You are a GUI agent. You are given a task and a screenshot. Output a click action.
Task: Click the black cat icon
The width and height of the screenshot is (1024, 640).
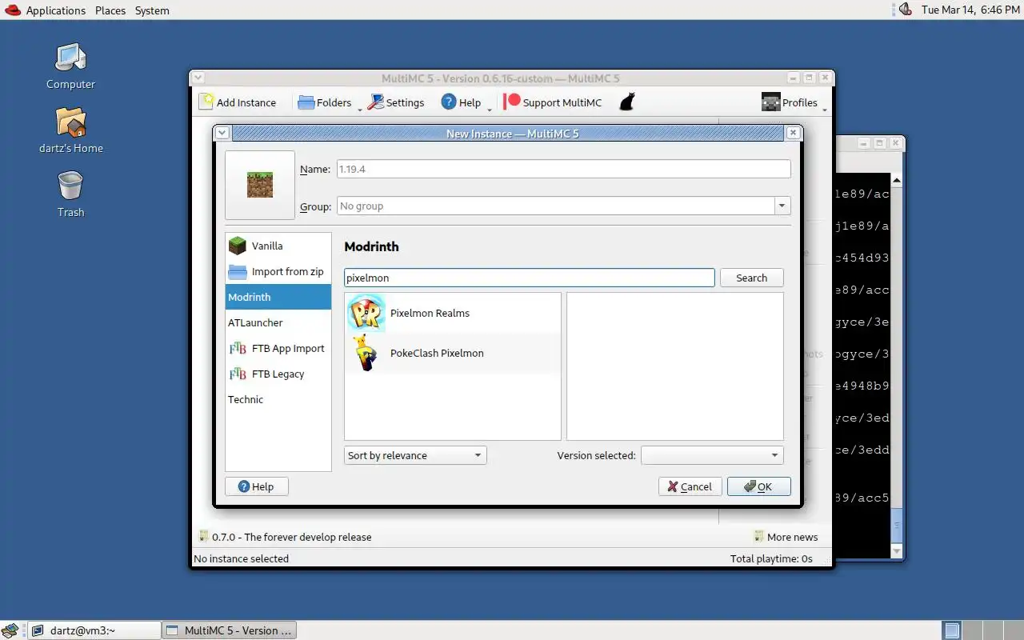point(627,102)
